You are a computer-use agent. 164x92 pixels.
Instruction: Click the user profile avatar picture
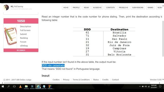[x=6, y=7]
